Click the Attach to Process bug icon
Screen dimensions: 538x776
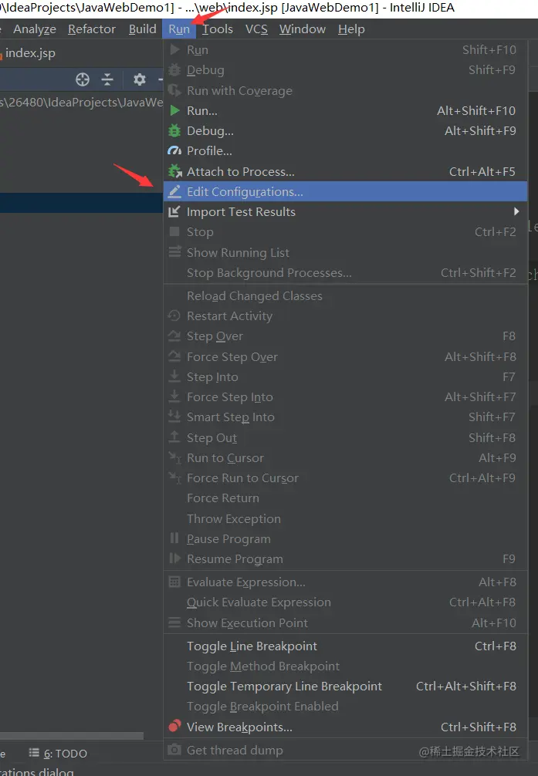174,171
